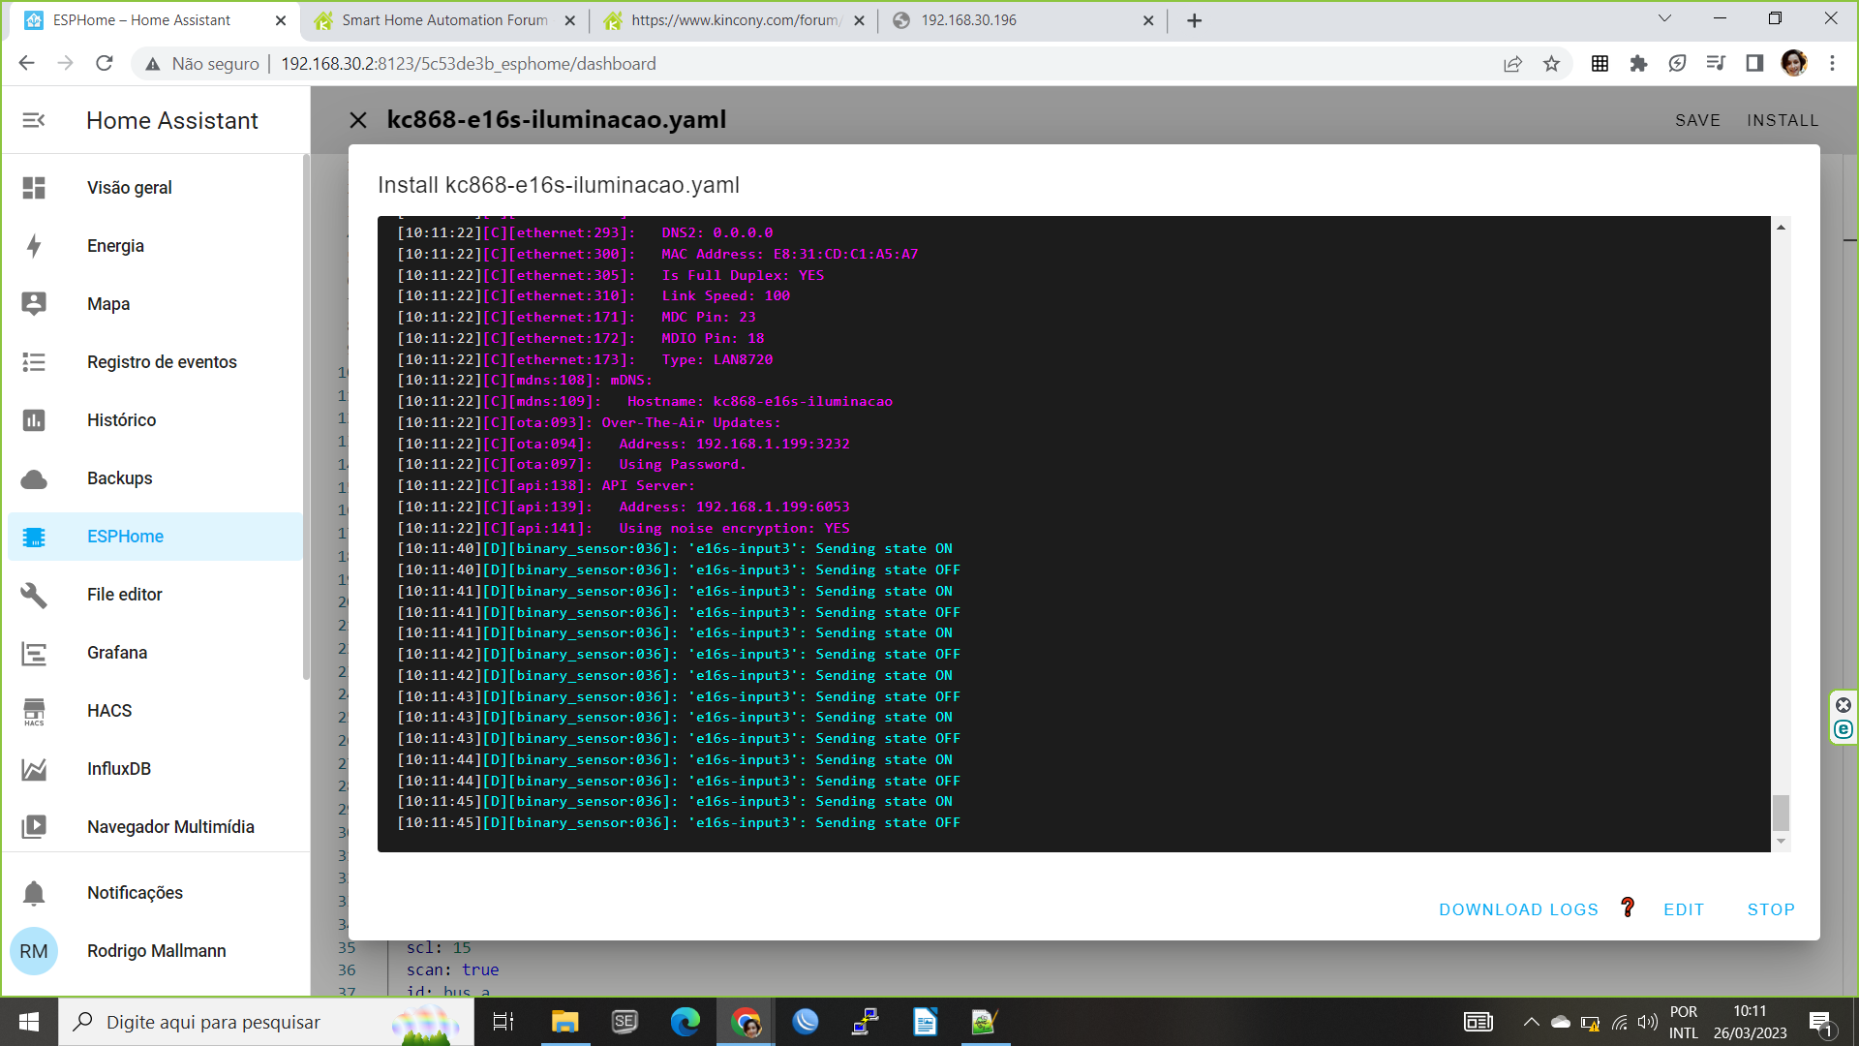Screen dimensions: 1859x1046
Task: Switch to the 192.168.30.196 browser tab
Action: (x=968, y=20)
